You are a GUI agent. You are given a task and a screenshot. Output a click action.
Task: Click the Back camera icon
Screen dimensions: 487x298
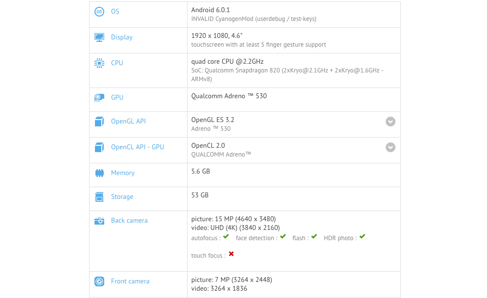(x=99, y=221)
